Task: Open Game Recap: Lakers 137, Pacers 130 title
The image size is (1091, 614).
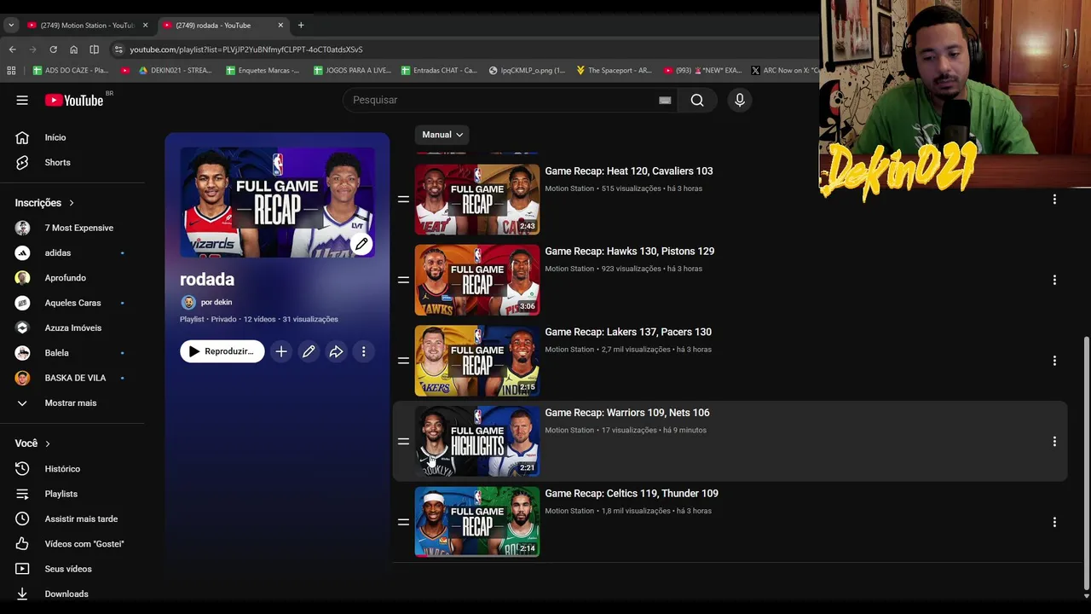Action: click(628, 332)
